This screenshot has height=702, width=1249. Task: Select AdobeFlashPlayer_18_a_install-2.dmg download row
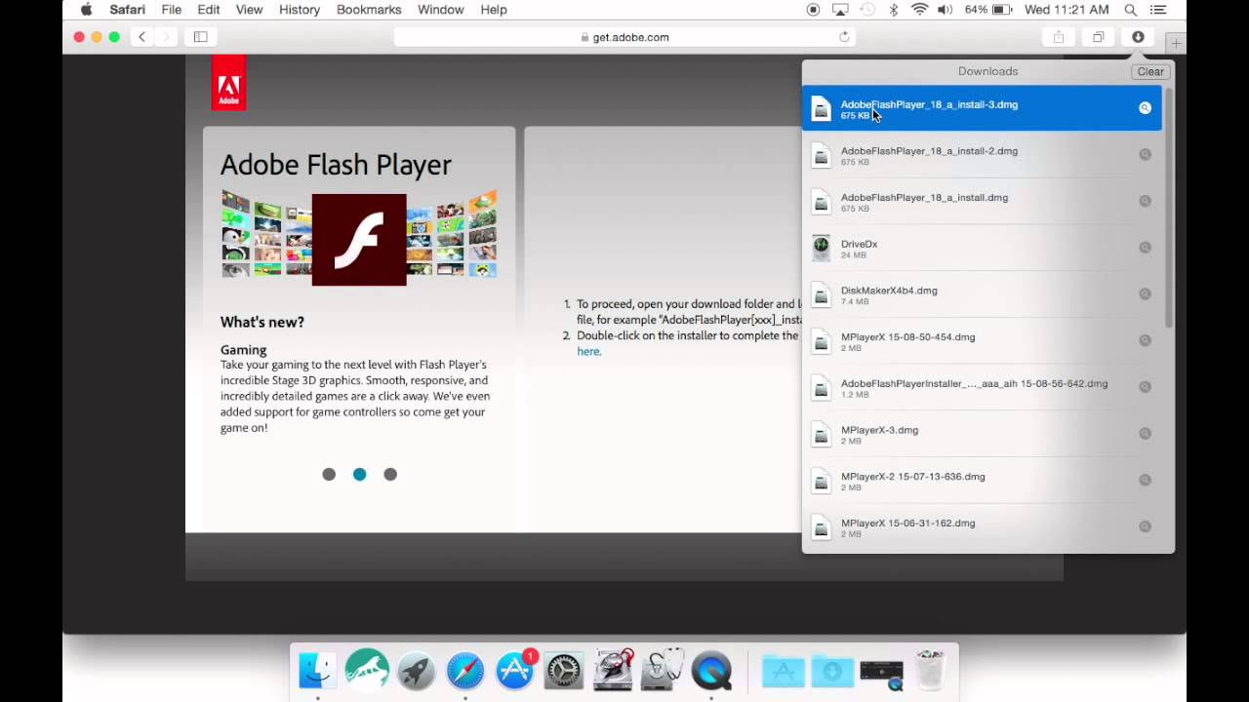982,154
